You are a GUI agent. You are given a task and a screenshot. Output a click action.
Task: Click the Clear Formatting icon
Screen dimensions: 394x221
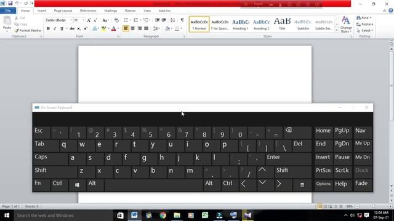click(116, 20)
